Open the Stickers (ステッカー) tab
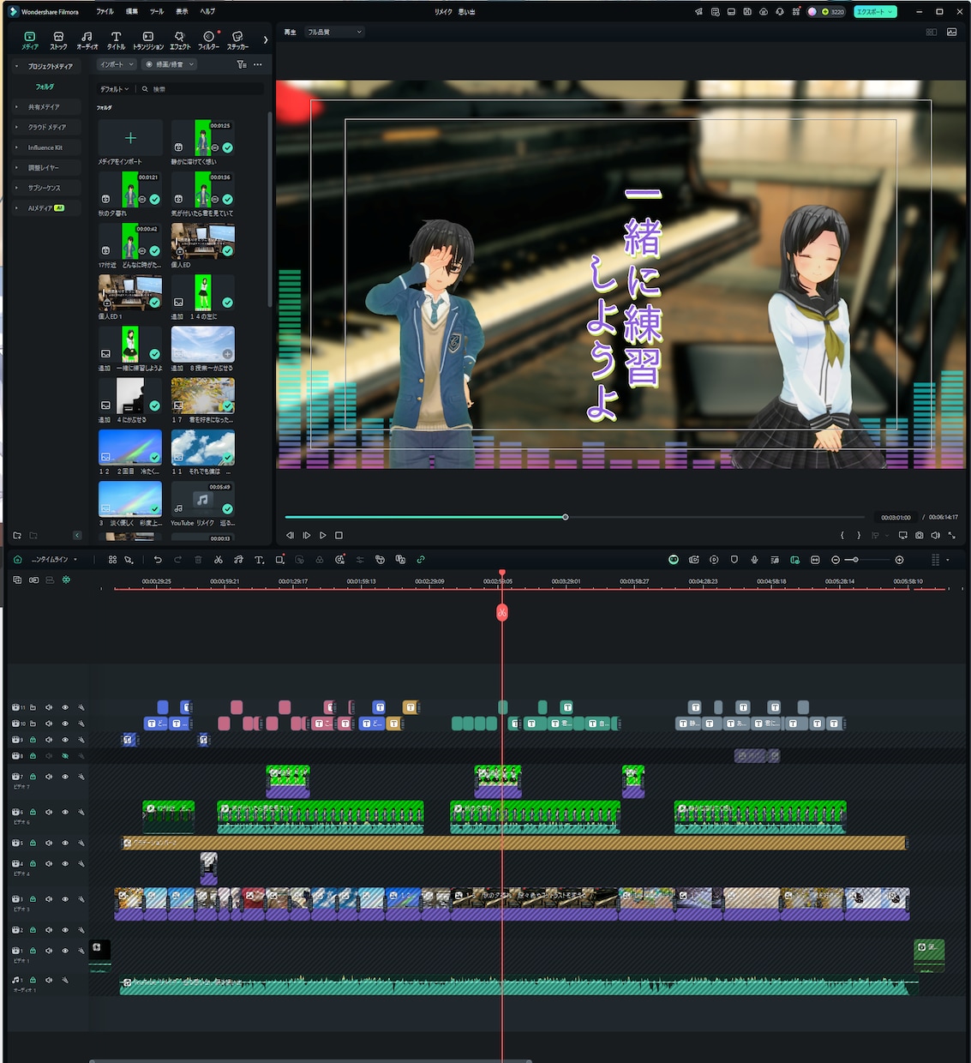The image size is (971, 1063). click(x=237, y=40)
